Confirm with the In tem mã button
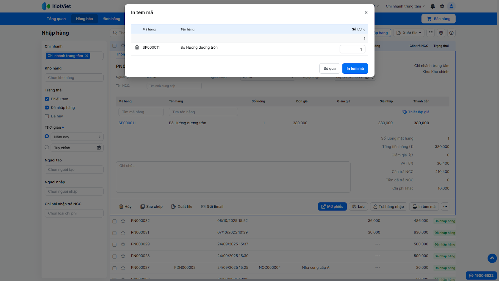 355,69
